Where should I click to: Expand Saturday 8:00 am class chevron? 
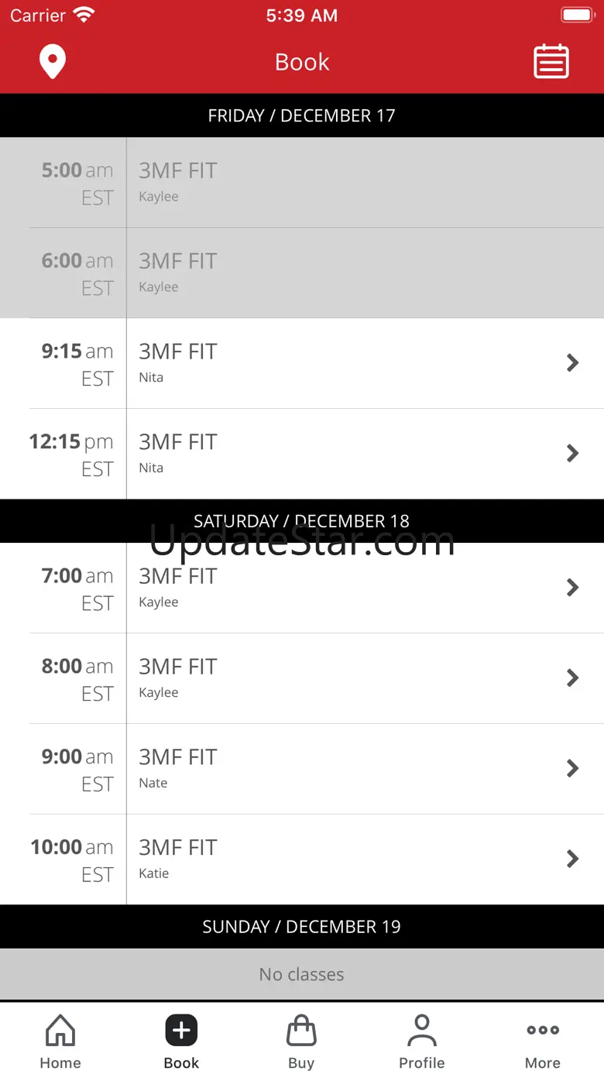573,678
